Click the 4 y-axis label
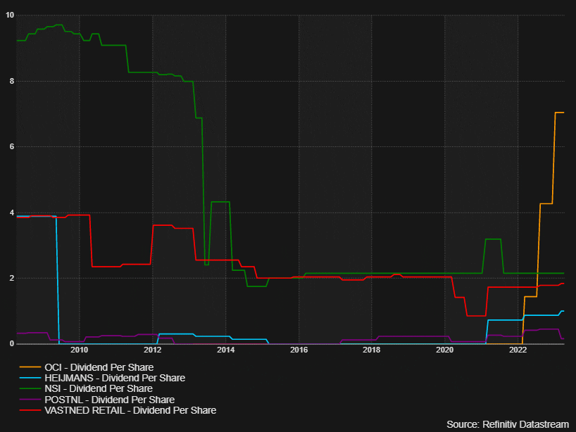 pyautogui.click(x=12, y=213)
